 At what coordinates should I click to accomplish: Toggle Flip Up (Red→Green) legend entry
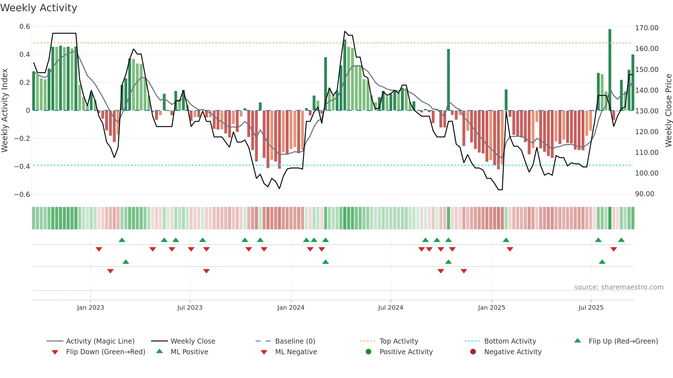(x=616, y=341)
